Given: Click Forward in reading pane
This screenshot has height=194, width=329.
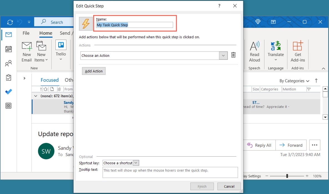Looking at the screenshot, I should point(291,145).
